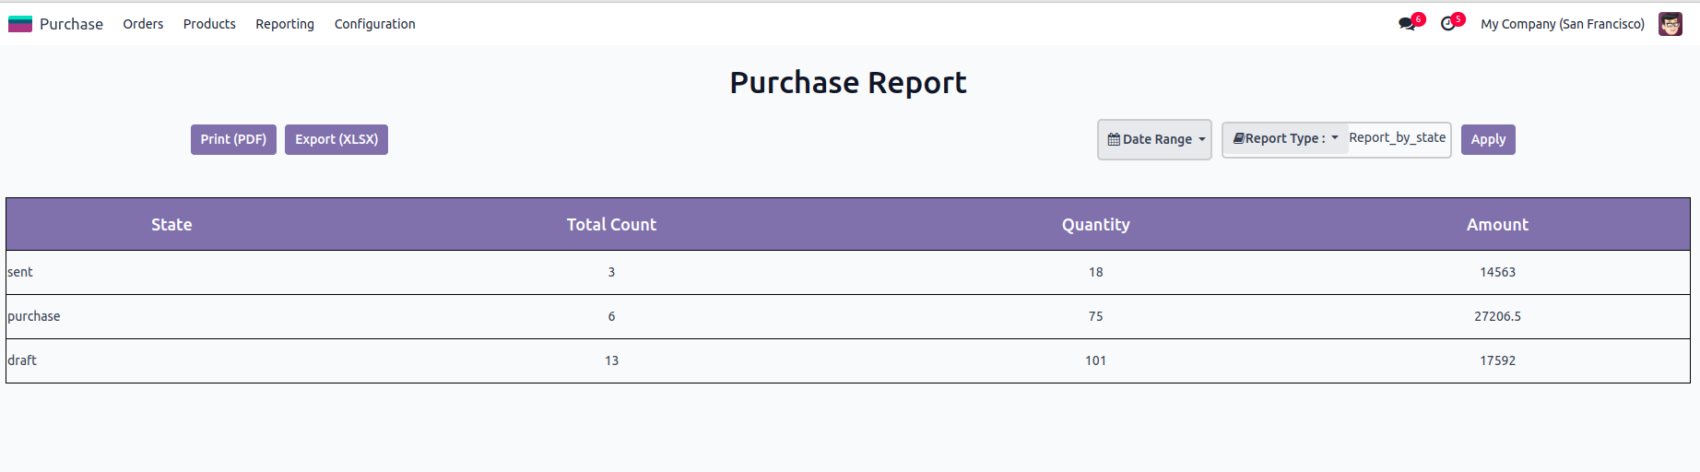
Task: Click the draft state row
Action: click(x=22, y=360)
